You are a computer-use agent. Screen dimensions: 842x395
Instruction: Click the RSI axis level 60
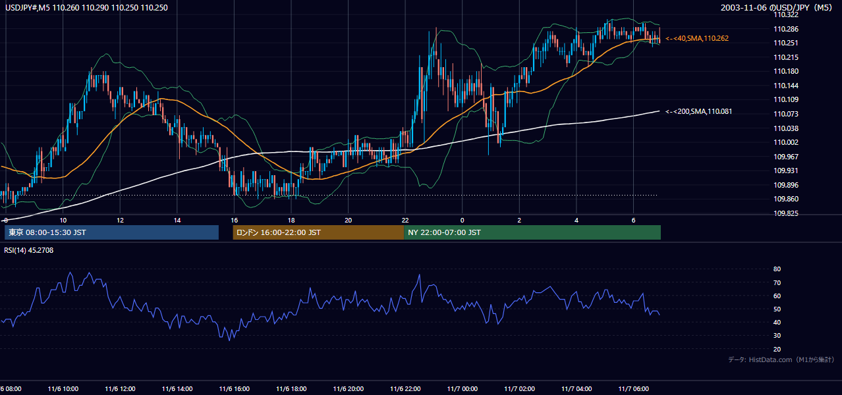coord(777,296)
